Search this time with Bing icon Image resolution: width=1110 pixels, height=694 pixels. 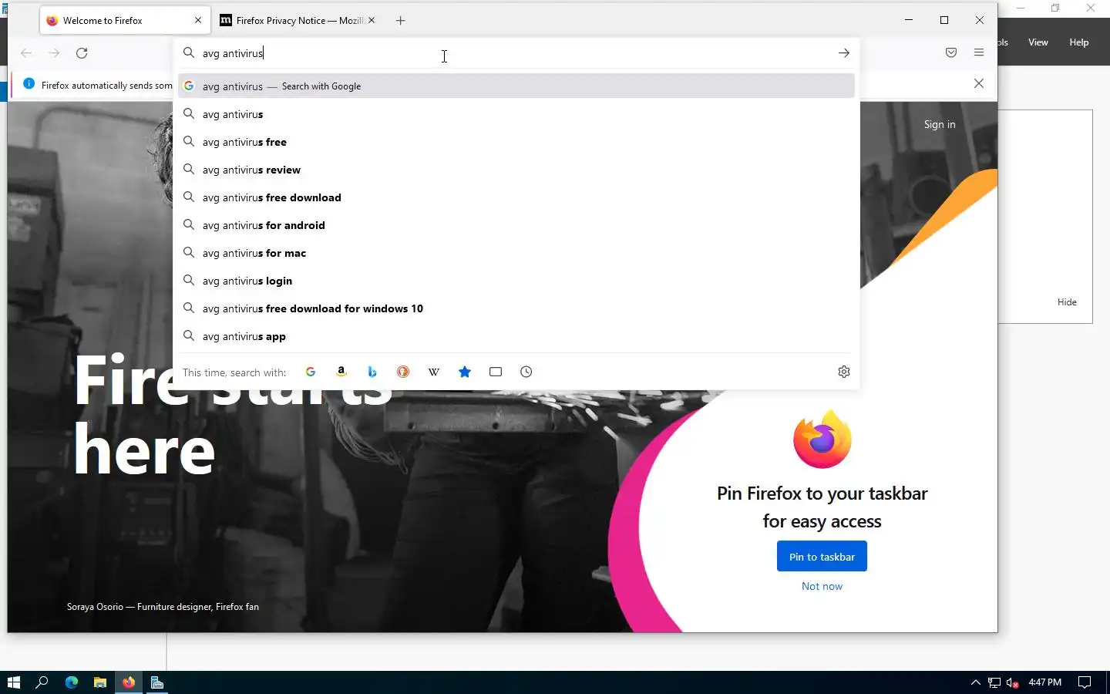(372, 372)
